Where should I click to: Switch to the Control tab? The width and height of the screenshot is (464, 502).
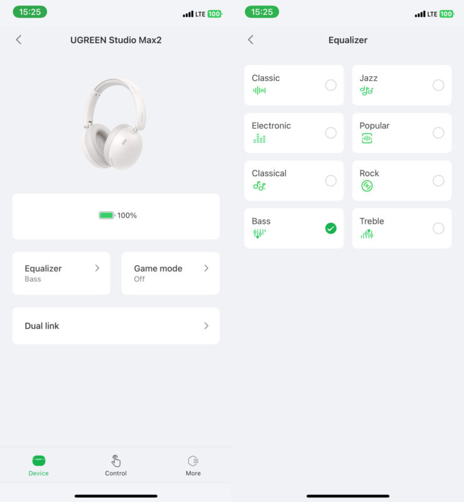116,466
